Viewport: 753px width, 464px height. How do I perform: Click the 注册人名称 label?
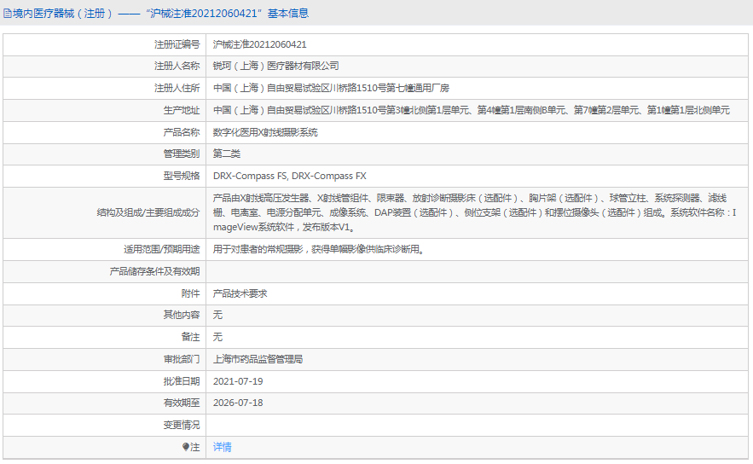[177, 67]
